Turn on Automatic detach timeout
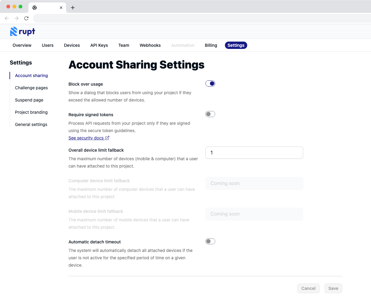This screenshot has height=307, width=371. 210,241
